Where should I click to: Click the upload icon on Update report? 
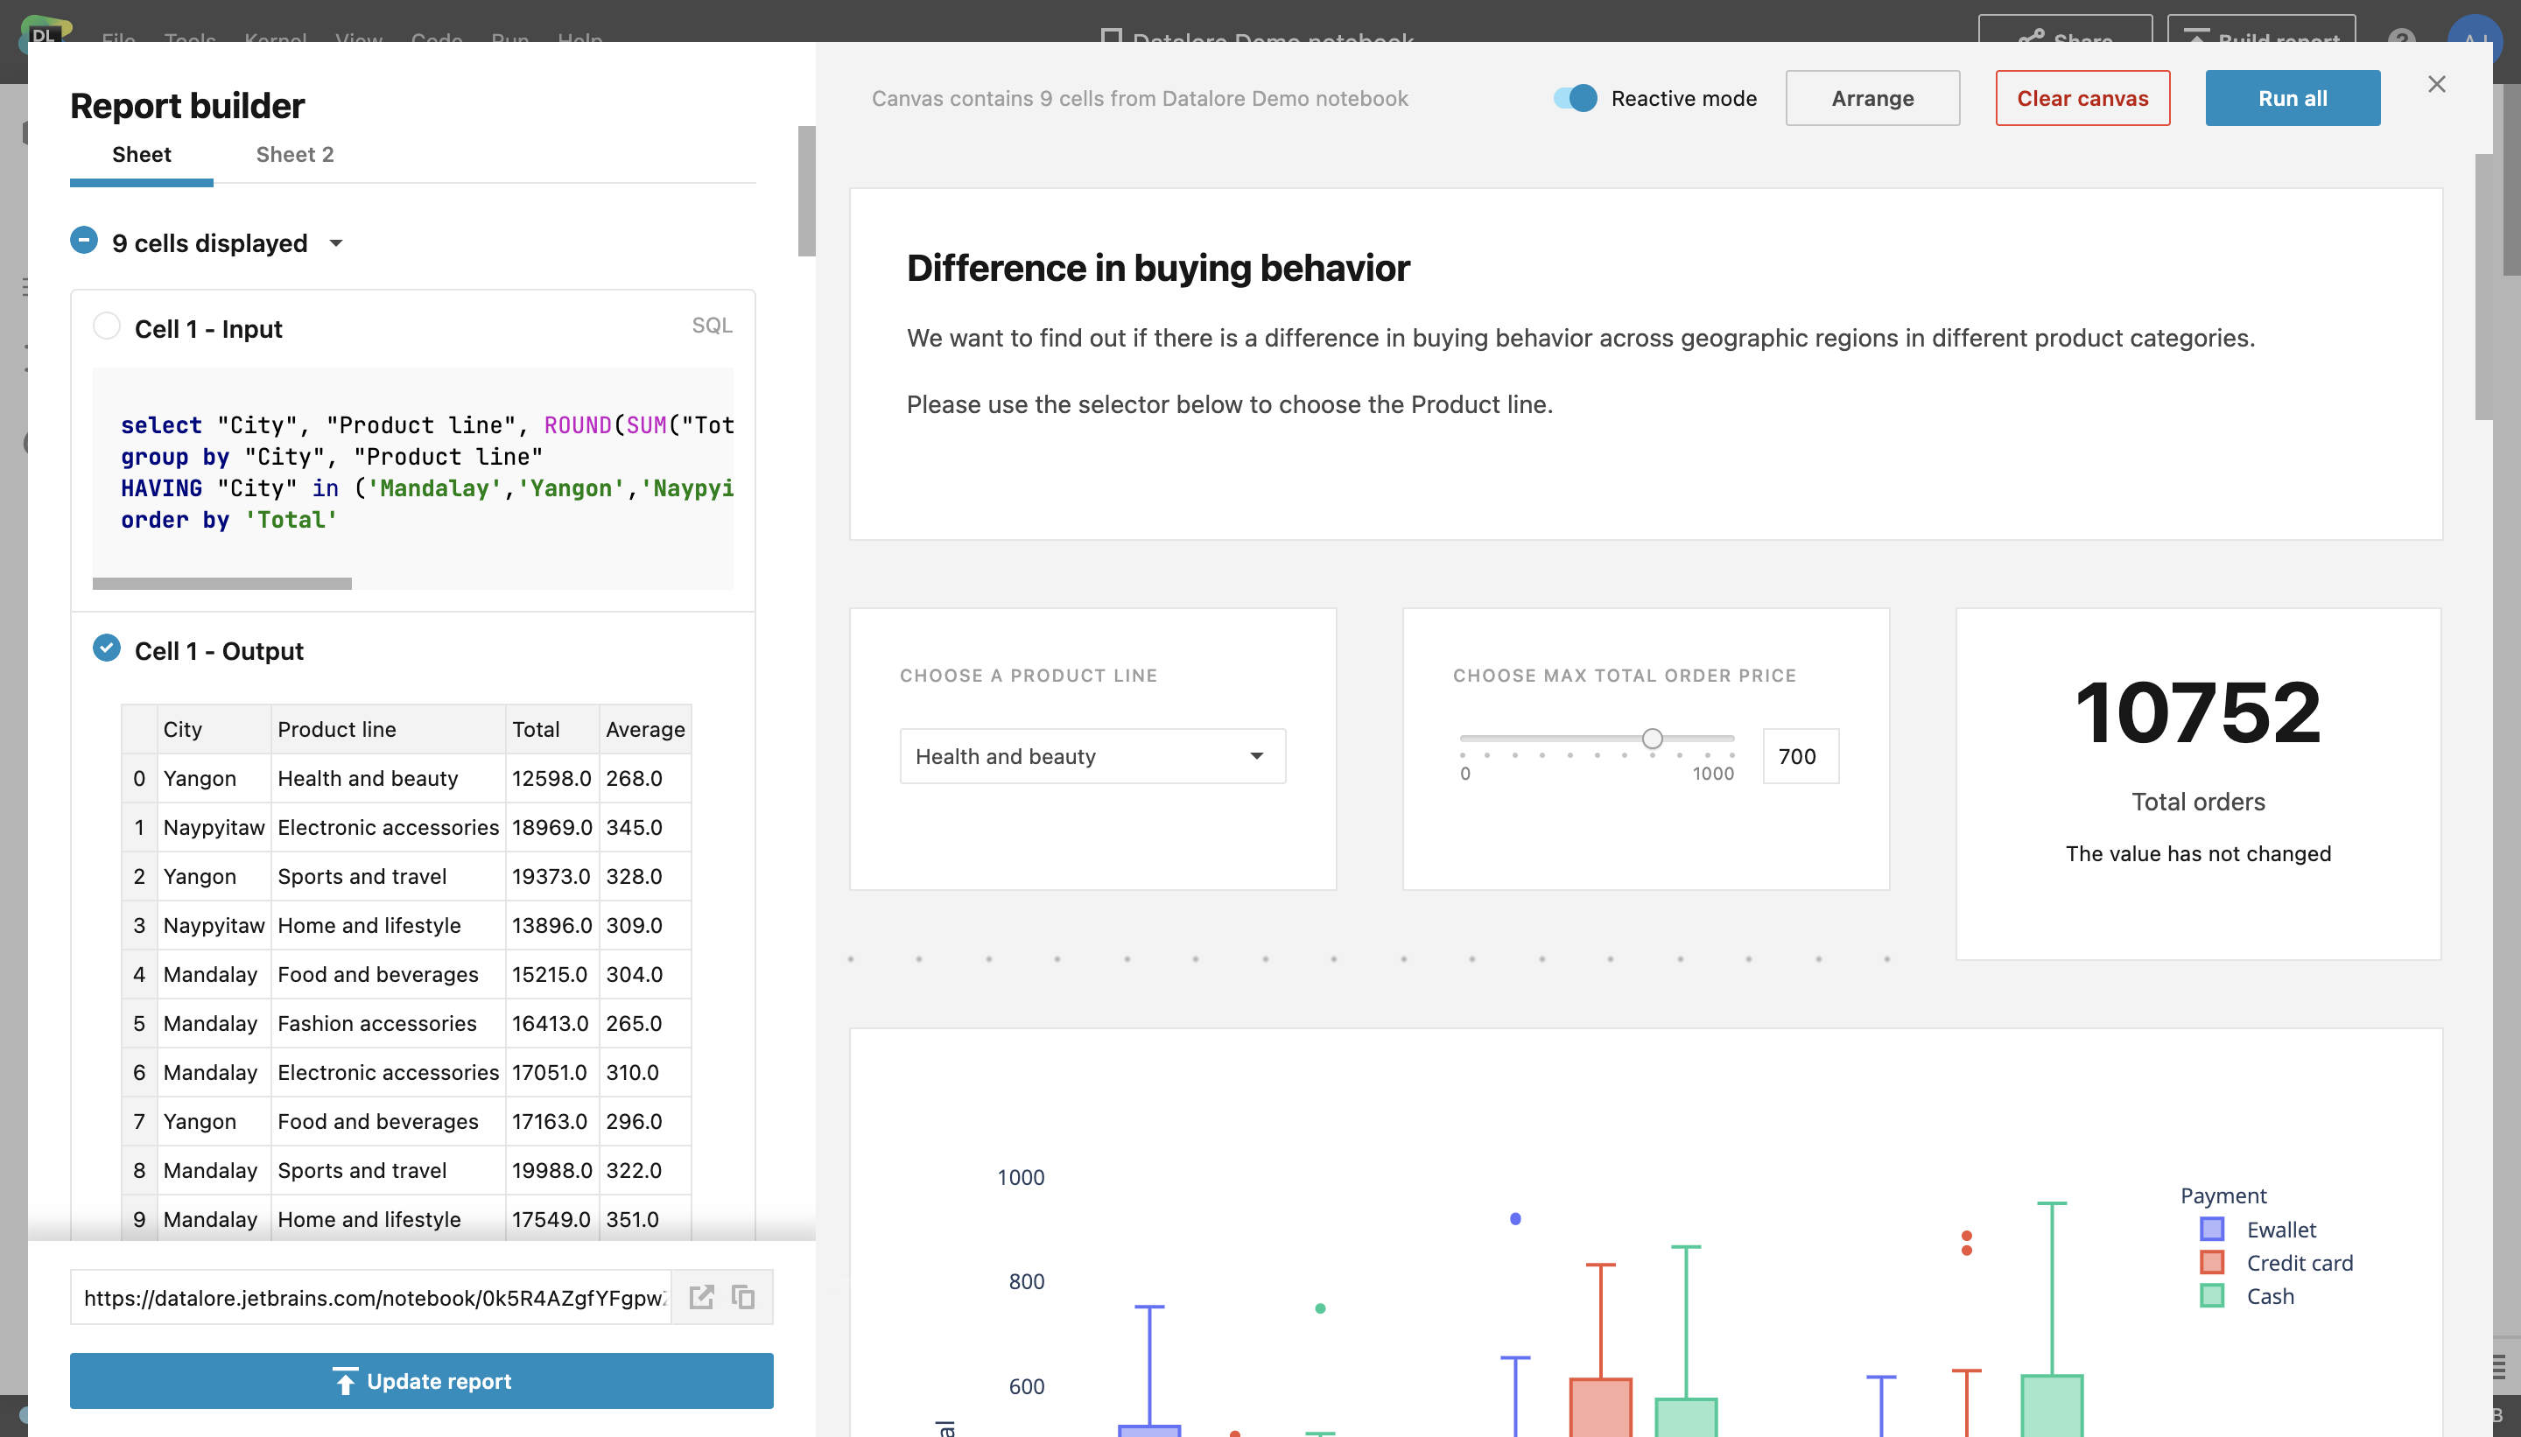[345, 1381]
